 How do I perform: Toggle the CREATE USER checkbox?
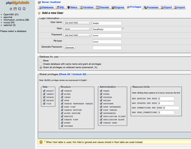click(x=101, y=123)
